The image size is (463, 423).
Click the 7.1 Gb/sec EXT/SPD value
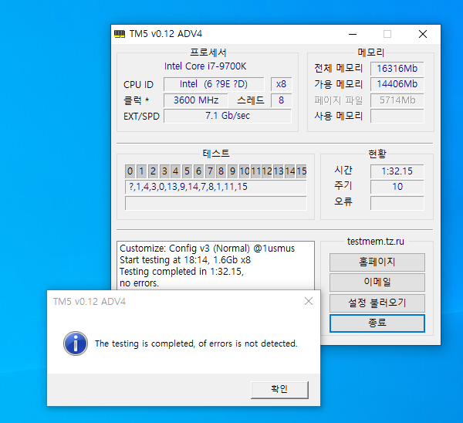[x=228, y=116]
